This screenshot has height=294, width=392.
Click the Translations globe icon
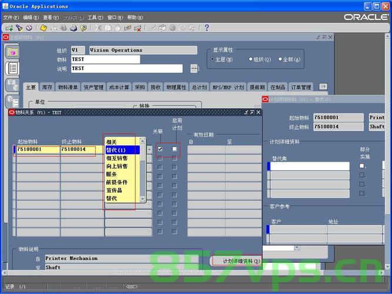[x=172, y=28]
